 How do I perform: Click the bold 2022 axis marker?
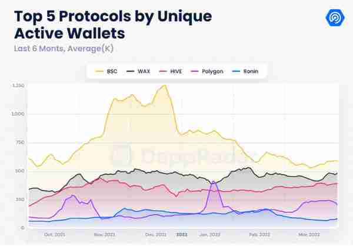tap(182, 234)
